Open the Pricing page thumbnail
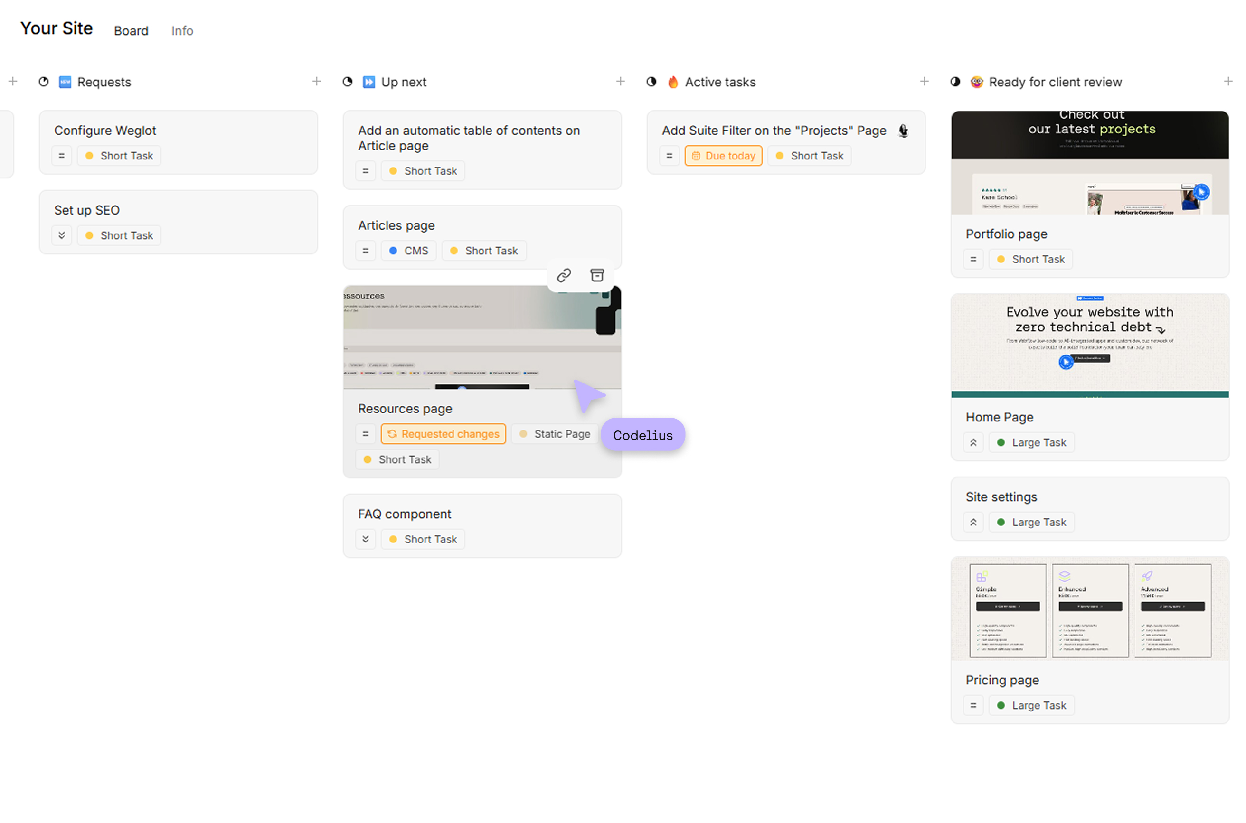Image resolution: width=1246 pixels, height=823 pixels. [x=1089, y=609]
